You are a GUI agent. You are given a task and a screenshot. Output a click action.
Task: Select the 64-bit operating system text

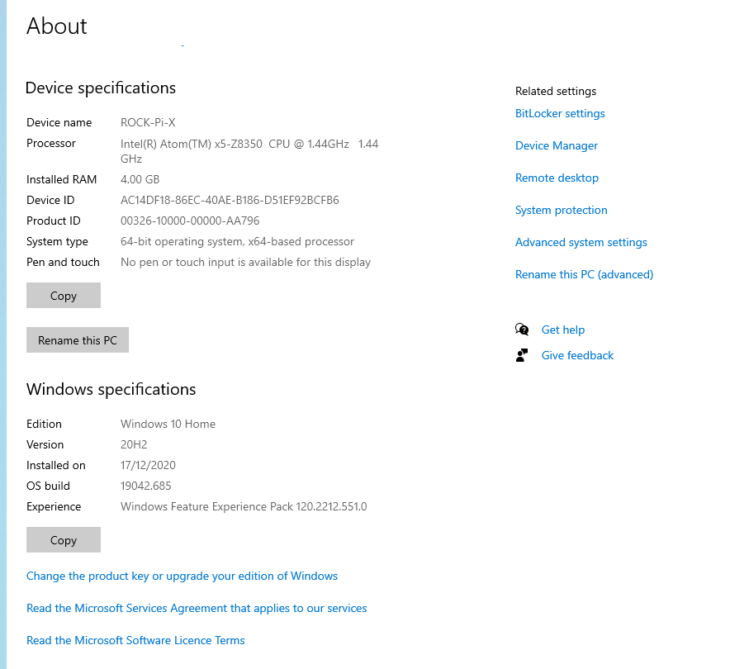pyautogui.click(x=238, y=242)
